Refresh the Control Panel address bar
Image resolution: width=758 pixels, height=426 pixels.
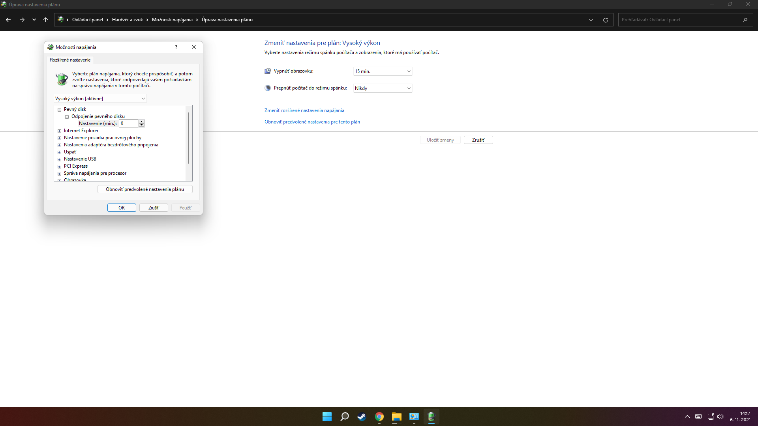click(x=605, y=20)
